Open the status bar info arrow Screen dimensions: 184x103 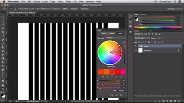click(x=46, y=101)
